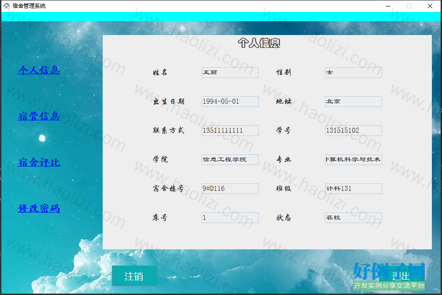
Task: Click the 个人信息 panel heading
Action: [x=259, y=43]
